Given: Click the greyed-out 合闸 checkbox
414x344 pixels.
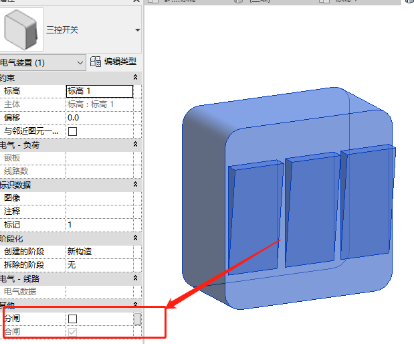Looking at the screenshot, I should (73, 332).
